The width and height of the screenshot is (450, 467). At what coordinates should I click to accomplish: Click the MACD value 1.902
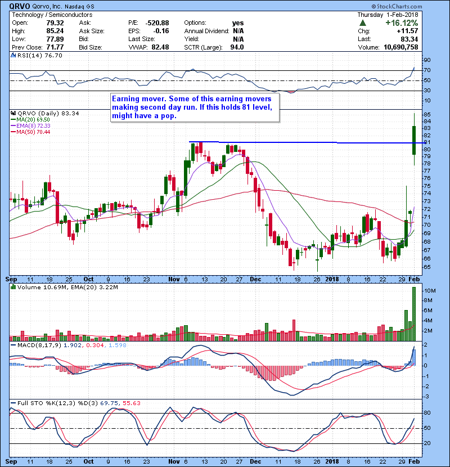pos(73,345)
